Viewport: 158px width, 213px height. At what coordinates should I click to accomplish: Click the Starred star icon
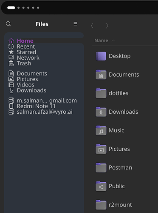click(11, 52)
